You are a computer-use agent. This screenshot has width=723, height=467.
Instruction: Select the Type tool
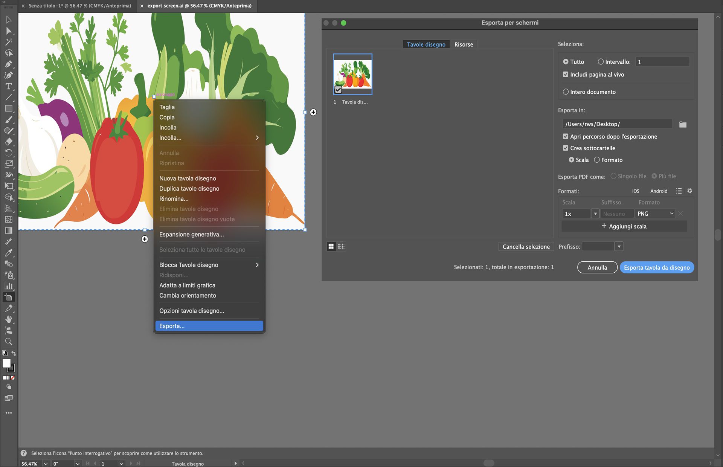(9, 86)
